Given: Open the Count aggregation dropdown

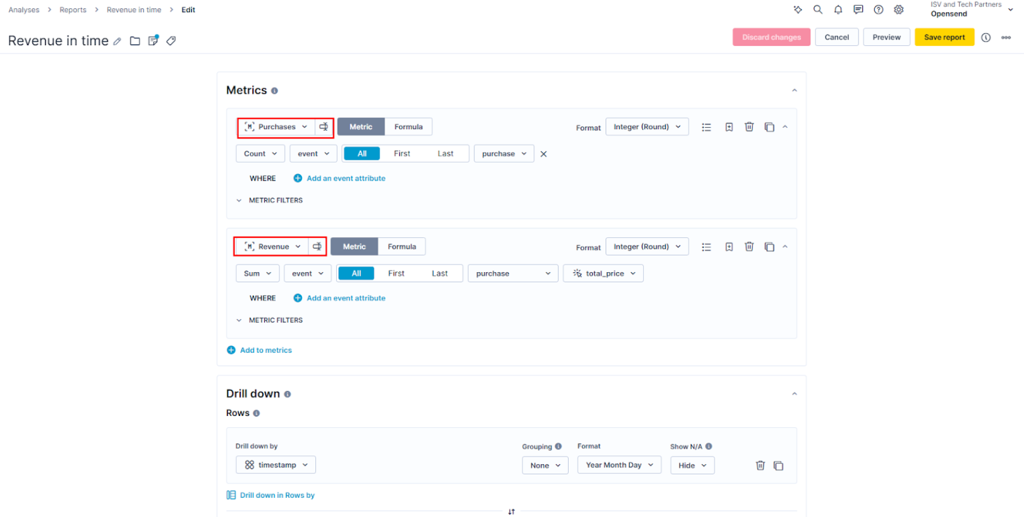Looking at the screenshot, I should [260, 154].
